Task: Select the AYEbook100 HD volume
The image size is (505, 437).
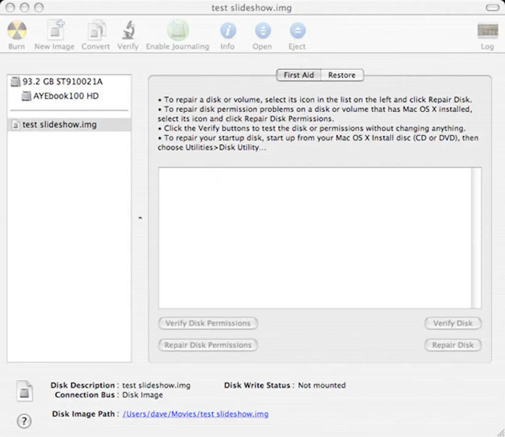Action: coord(66,96)
